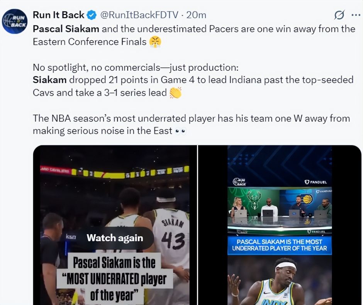Click the Most Underrated player caption overlay
The image size is (363, 305).
click(115, 279)
